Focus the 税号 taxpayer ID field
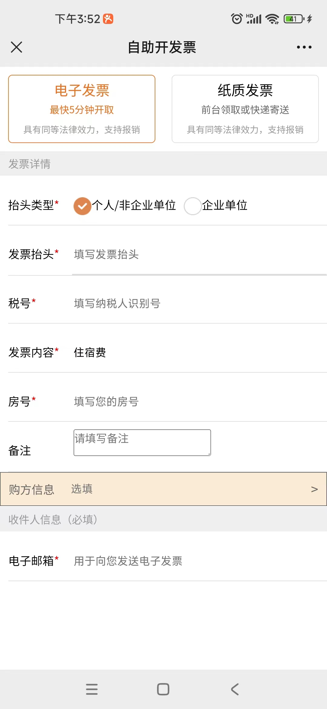The width and height of the screenshot is (327, 709). point(199,303)
